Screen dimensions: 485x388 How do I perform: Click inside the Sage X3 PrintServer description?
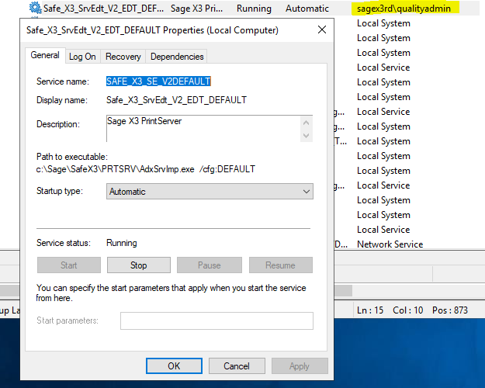coord(203,128)
